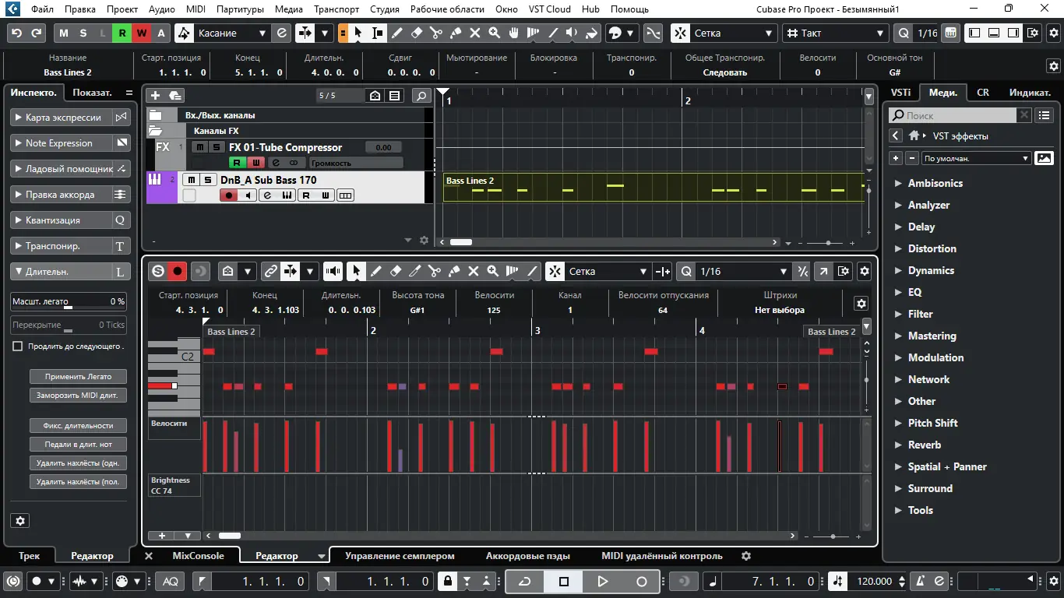Select the Mute X tool in Key Editor toolbar
The height and width of the screenshot is (598, 1064).
[x=473, y=271]
